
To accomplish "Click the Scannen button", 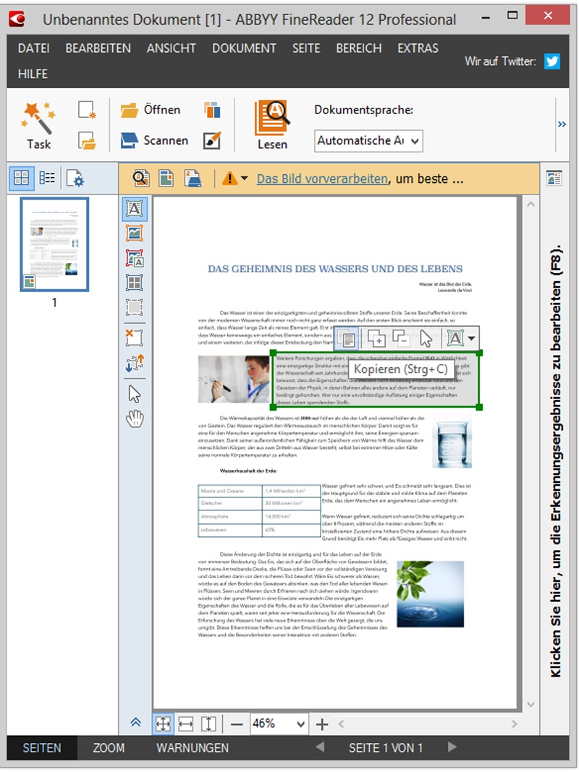I will 155,140.
